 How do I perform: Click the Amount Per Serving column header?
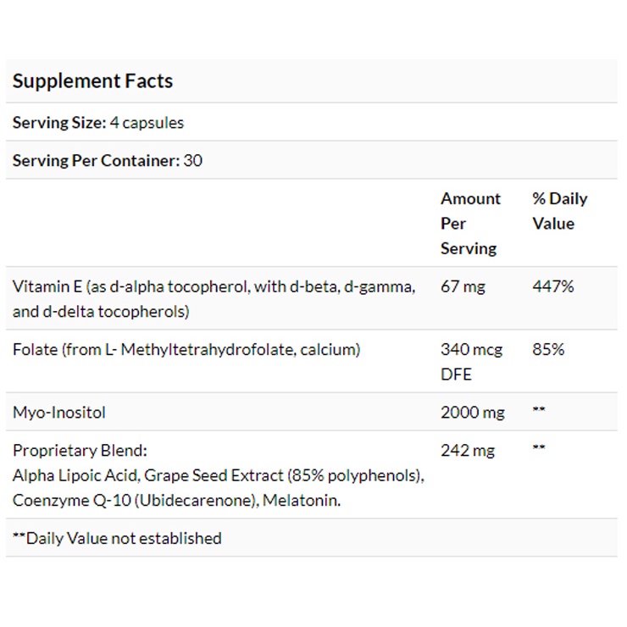[470, 223]
